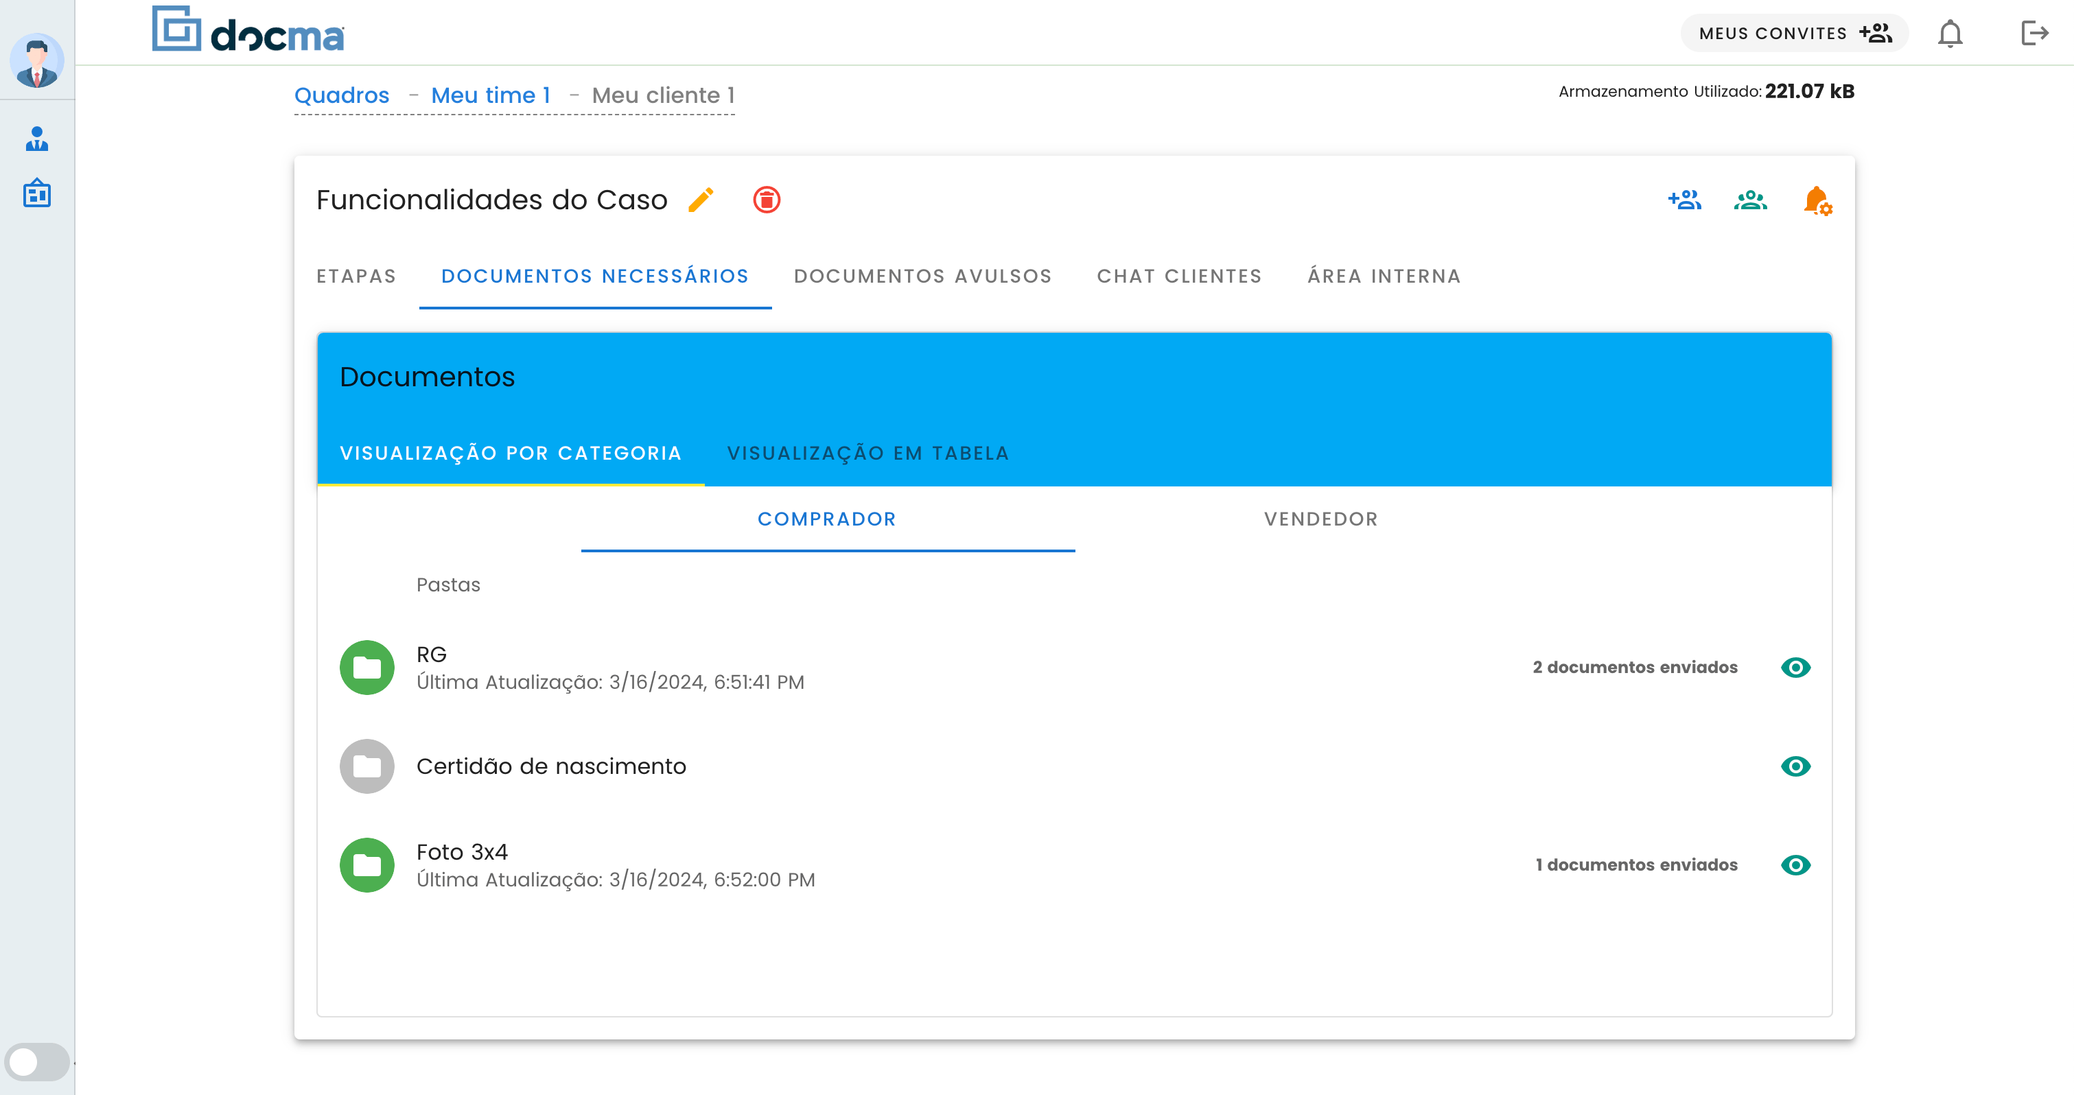Switch to the Documentos Avulsos tab
The width and height of the screenshot is (2074, 1095).
point(922,276)
